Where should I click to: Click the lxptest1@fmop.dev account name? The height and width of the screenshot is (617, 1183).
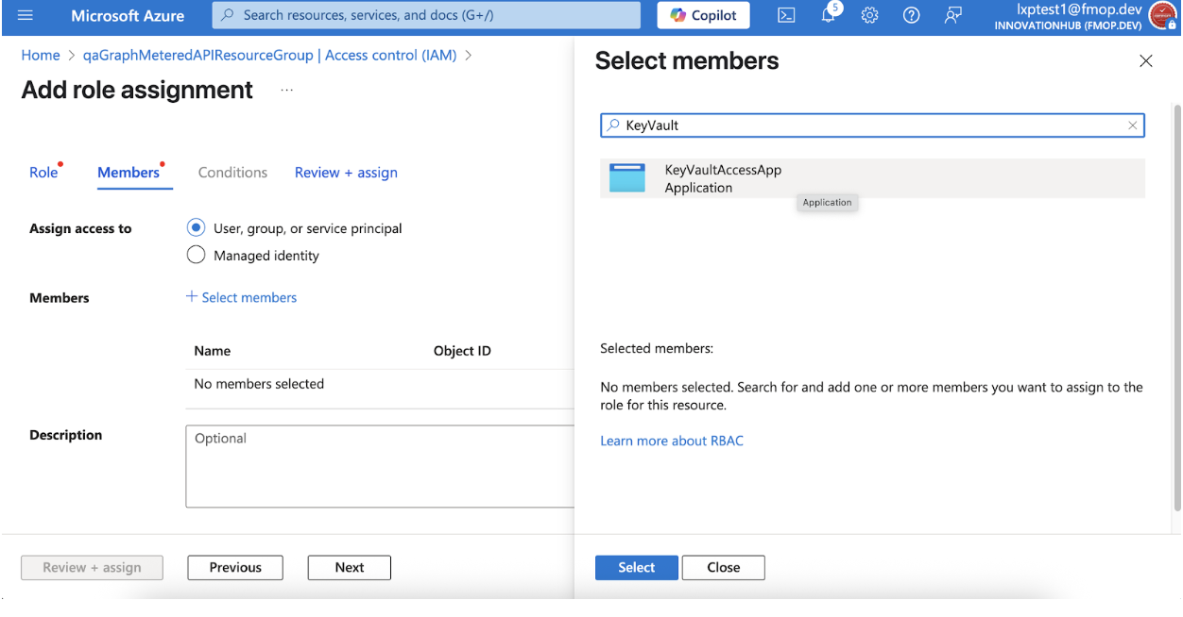1079,9
